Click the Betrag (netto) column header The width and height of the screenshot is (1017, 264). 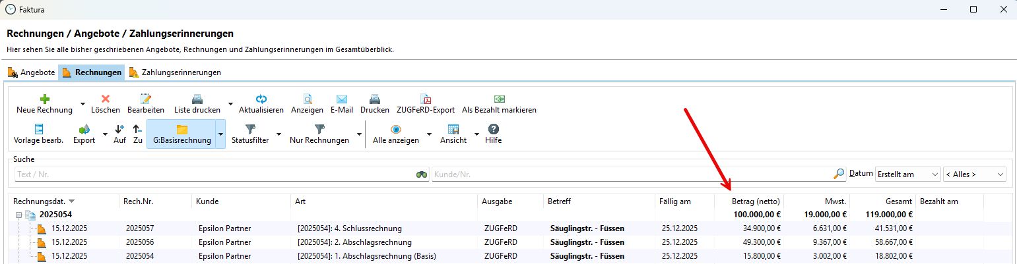[748, 201]
